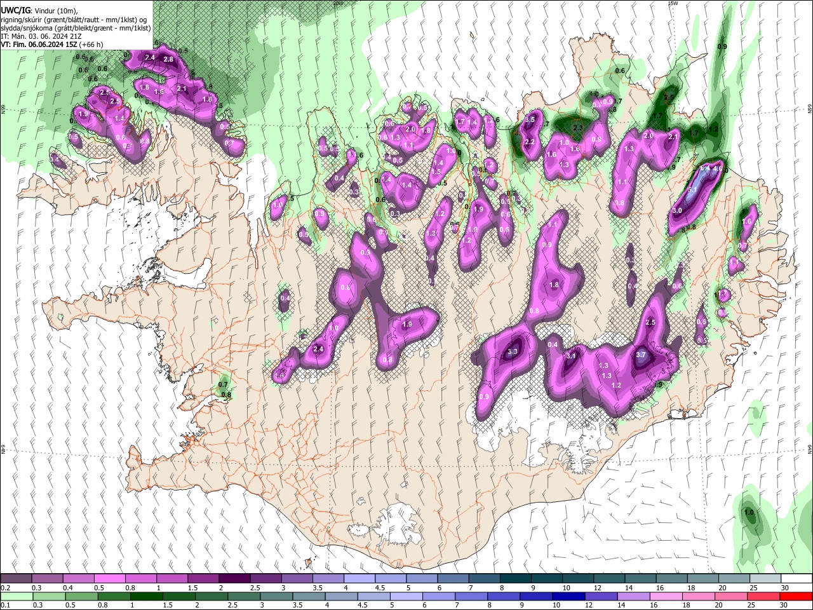Click the 4.0 value on the map
This screenshot has width=813, height=610.
point(717,170)
